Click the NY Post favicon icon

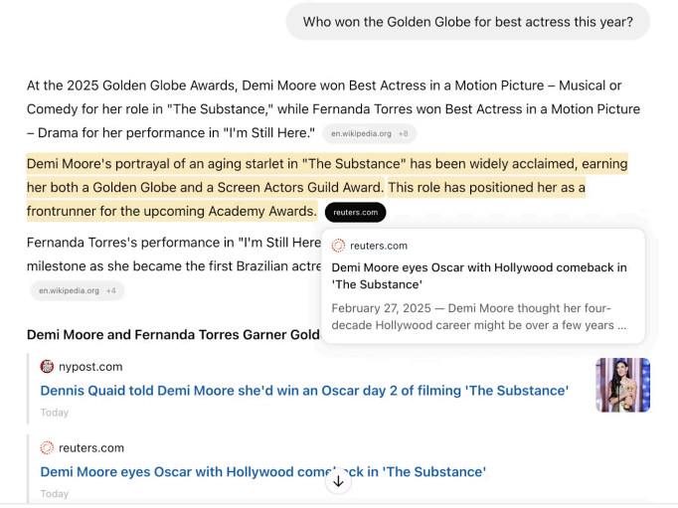coord(47,367)
